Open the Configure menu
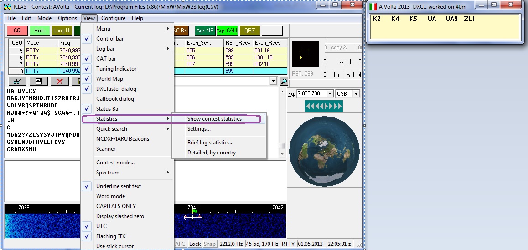 pyautogui.click(x=113, y=18)
